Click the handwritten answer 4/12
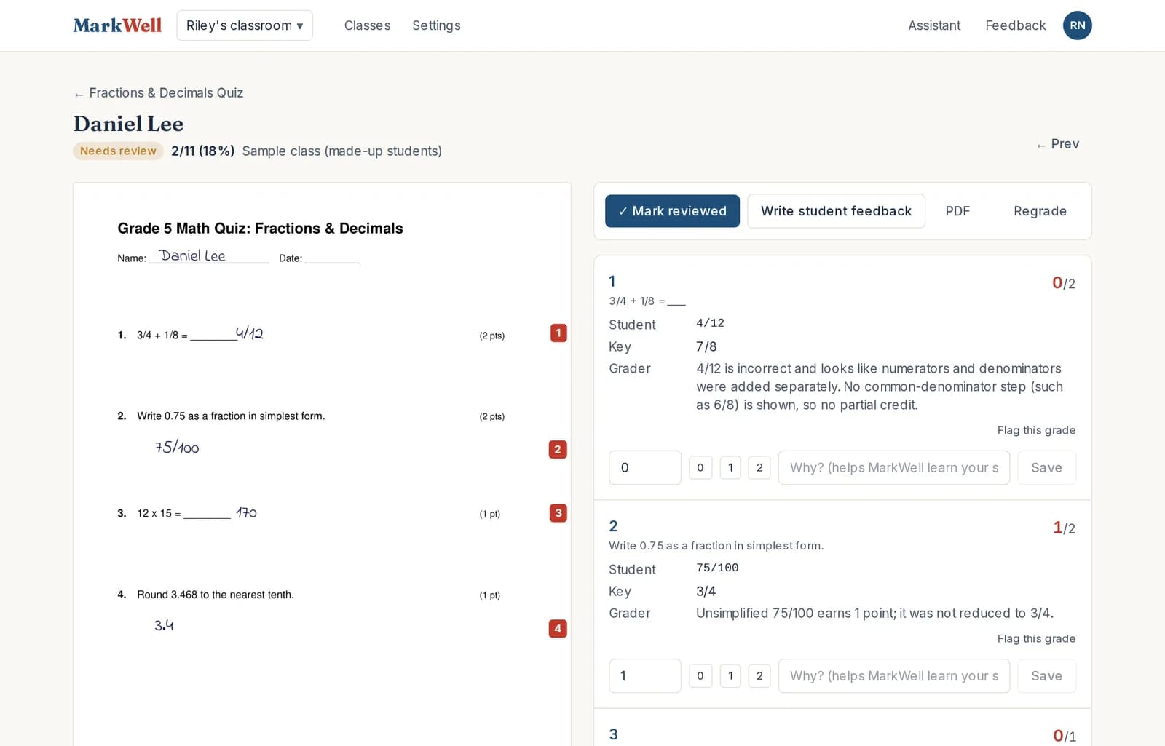The height and width of the screenshot is (746, 1165). [249, 333]
